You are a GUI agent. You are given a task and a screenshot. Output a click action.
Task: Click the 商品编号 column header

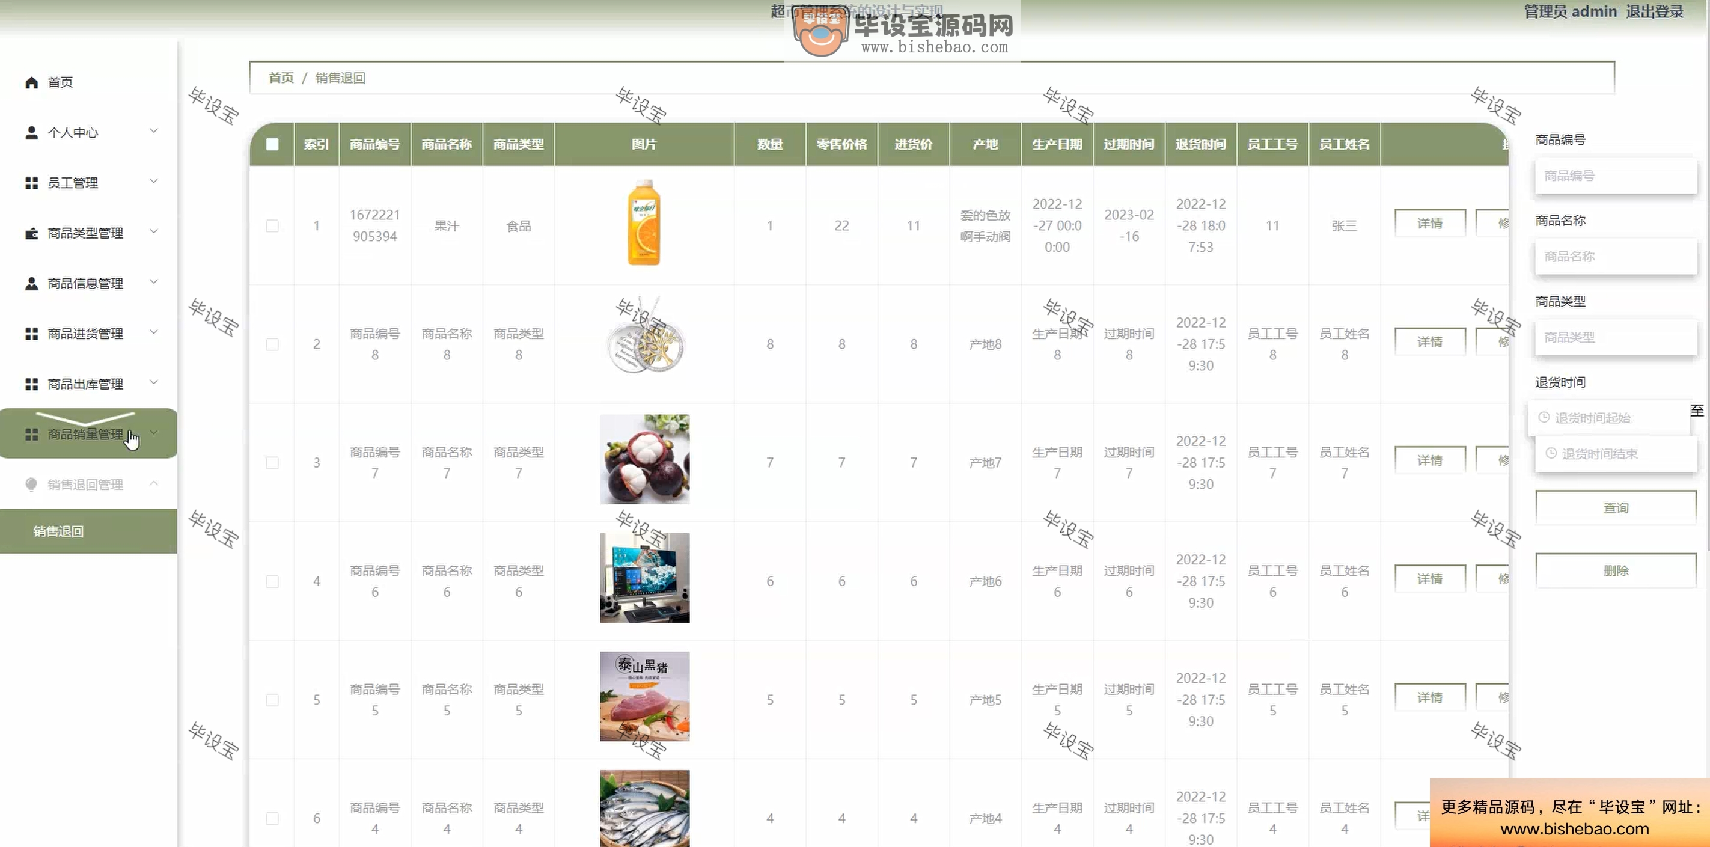(375, 144)
